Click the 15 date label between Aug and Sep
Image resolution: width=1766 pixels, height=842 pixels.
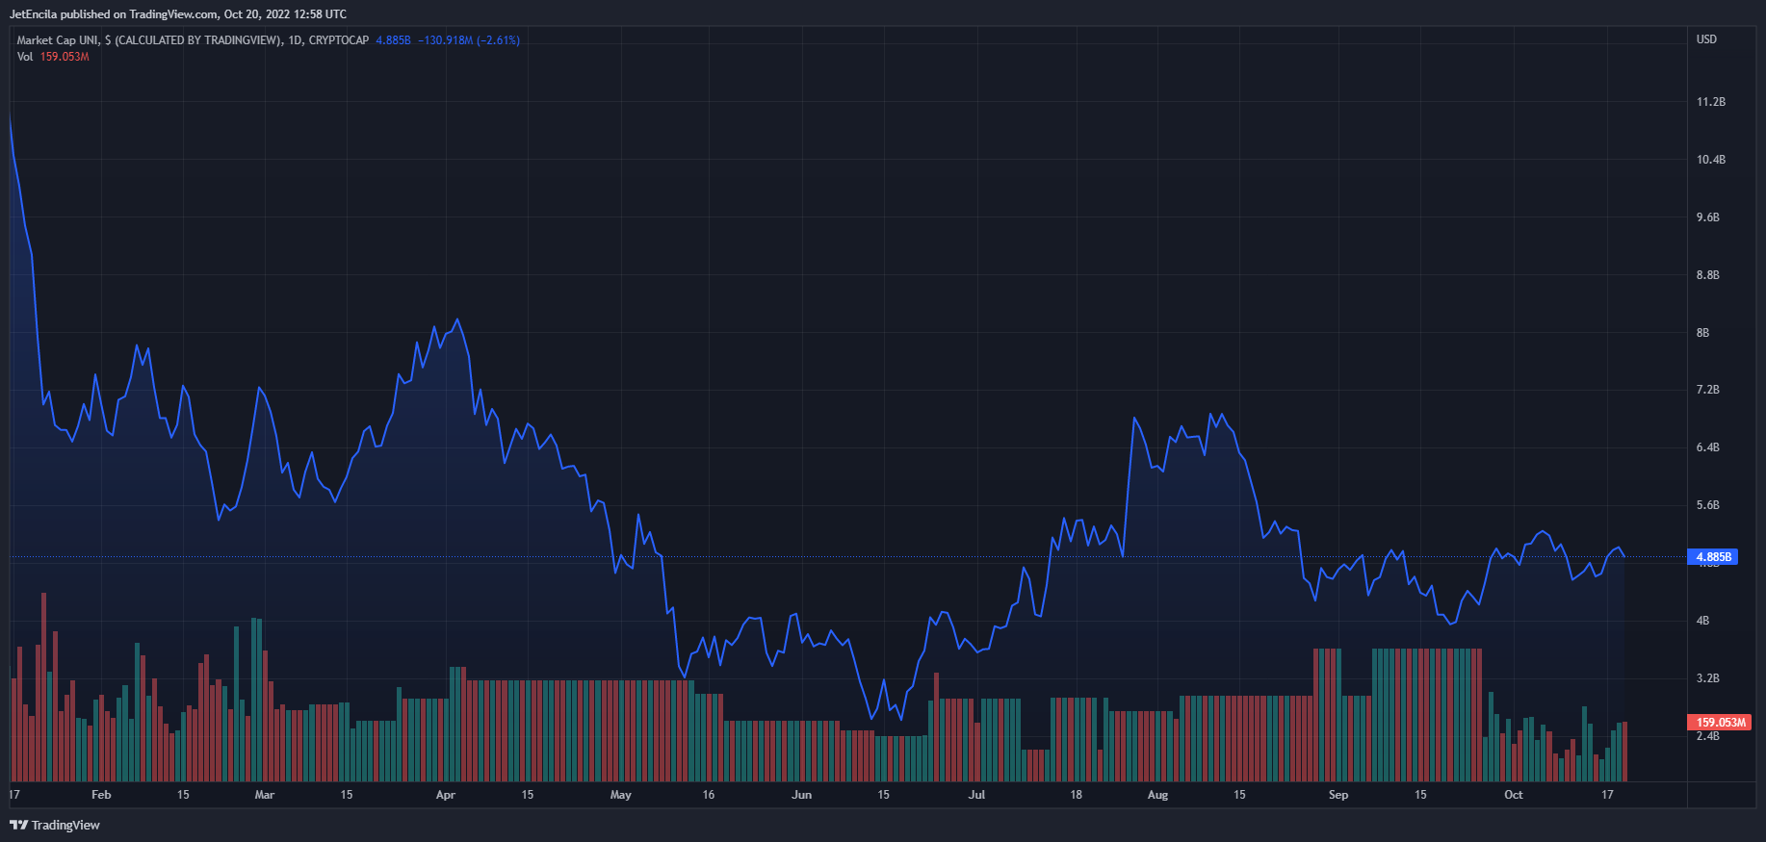point(1239,795)
